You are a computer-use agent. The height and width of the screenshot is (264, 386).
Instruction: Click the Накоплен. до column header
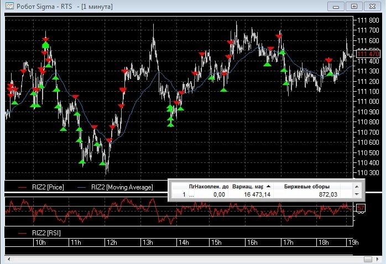pyautogui.click(x=211, y=187)
